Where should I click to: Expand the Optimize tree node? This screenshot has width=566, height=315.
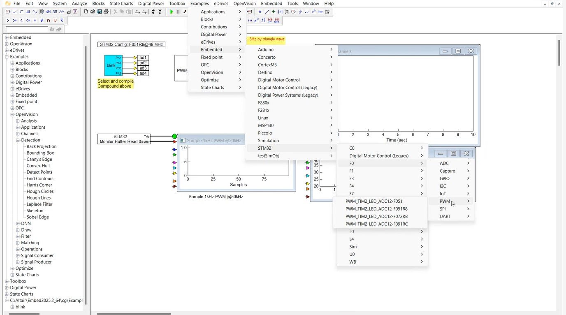[x=12, y=269]
